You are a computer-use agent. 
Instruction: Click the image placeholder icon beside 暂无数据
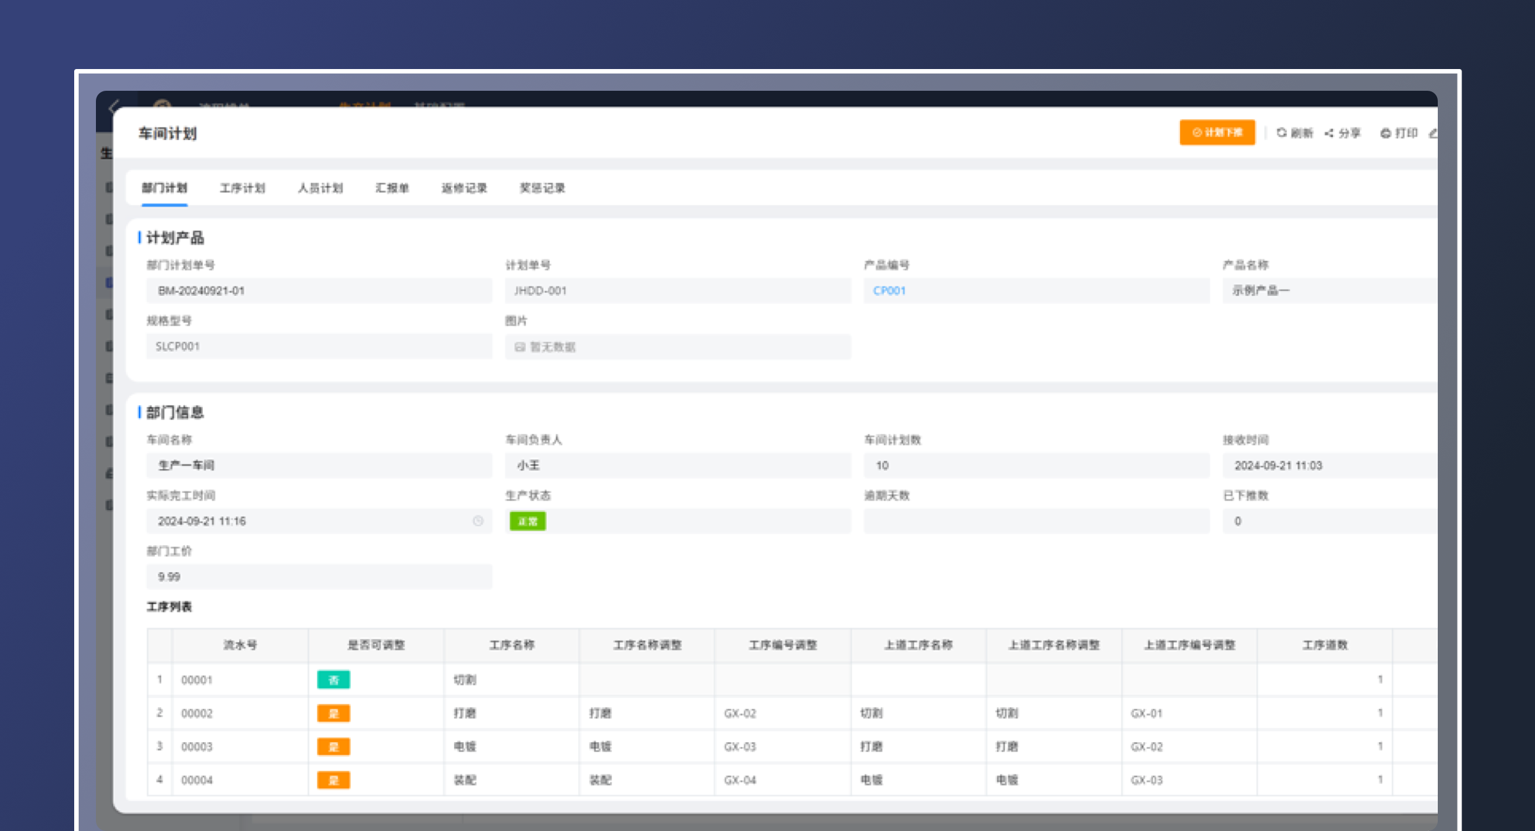(x=520, y=346)
